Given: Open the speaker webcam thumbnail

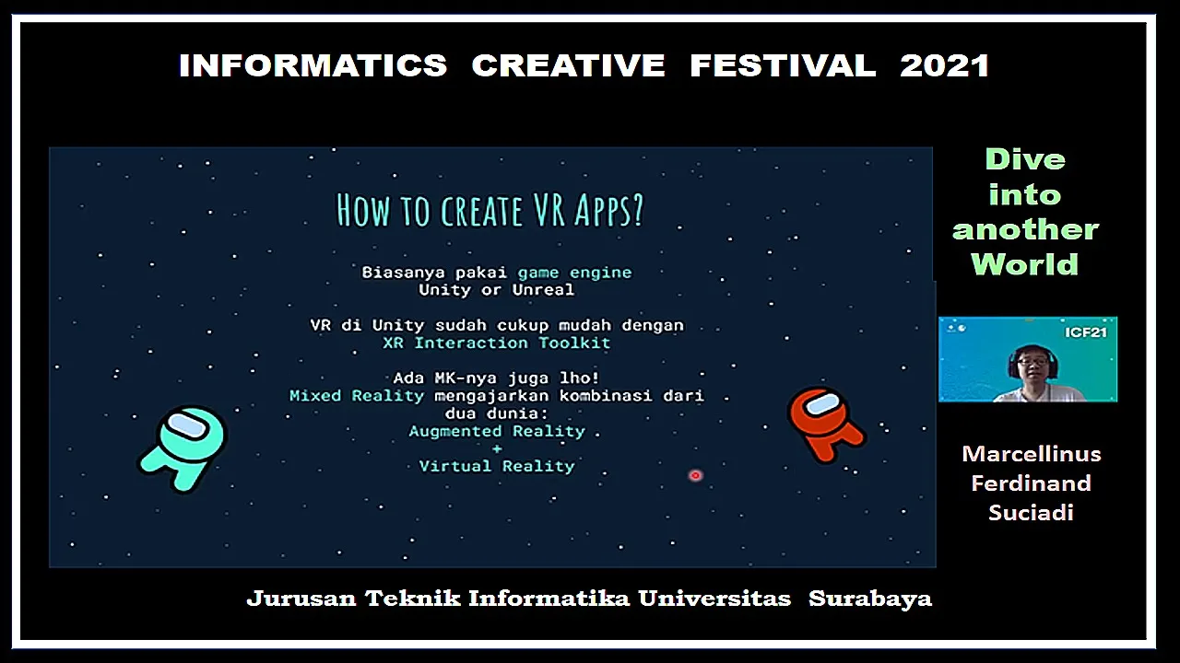Looking at the screenshot, I should pos(1027,360).
